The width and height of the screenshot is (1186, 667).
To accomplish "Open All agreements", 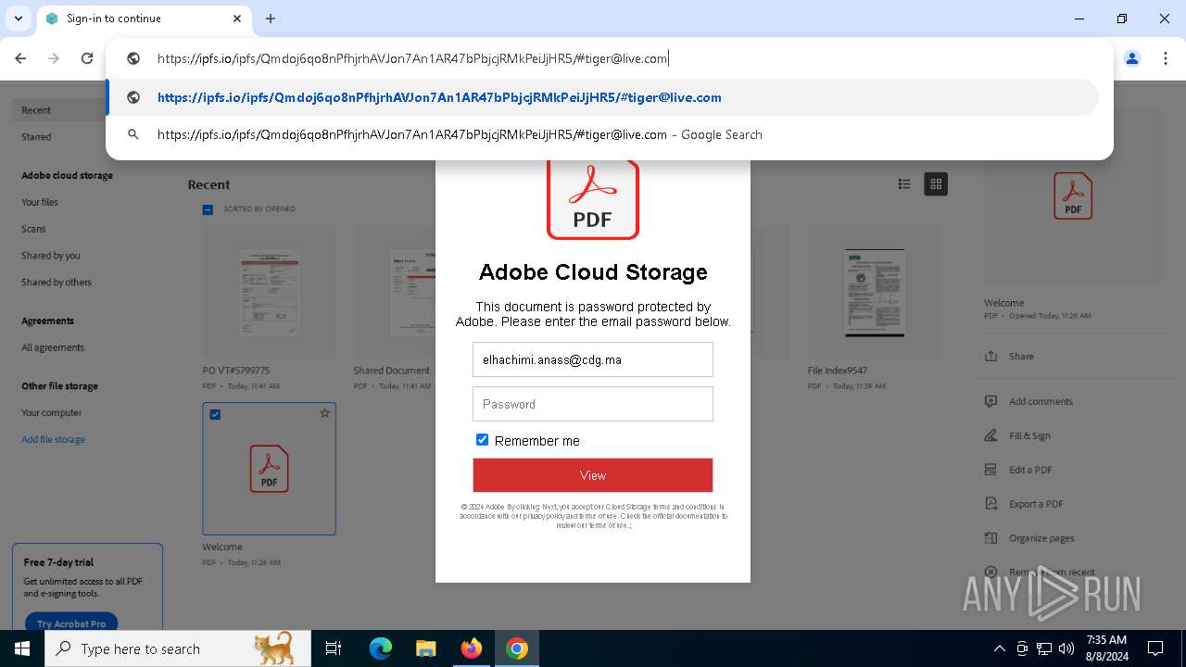I will [x=53, y=347].
